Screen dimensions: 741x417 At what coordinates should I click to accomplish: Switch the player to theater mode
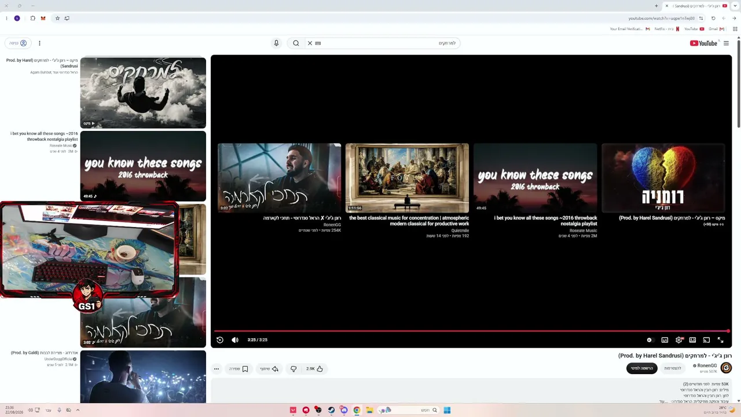tap(692, 340)
